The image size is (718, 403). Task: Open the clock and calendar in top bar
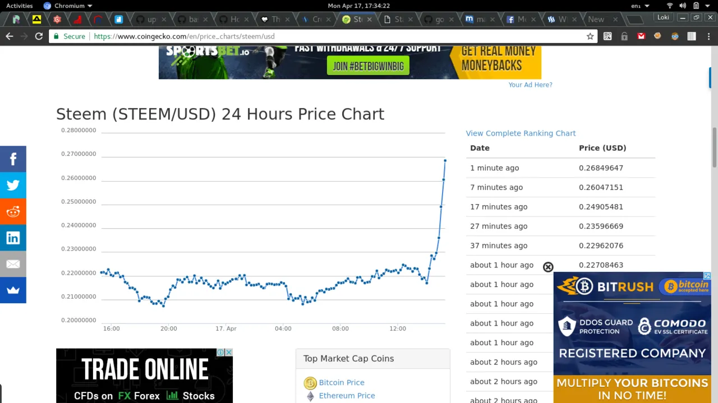tap(358, 6)
